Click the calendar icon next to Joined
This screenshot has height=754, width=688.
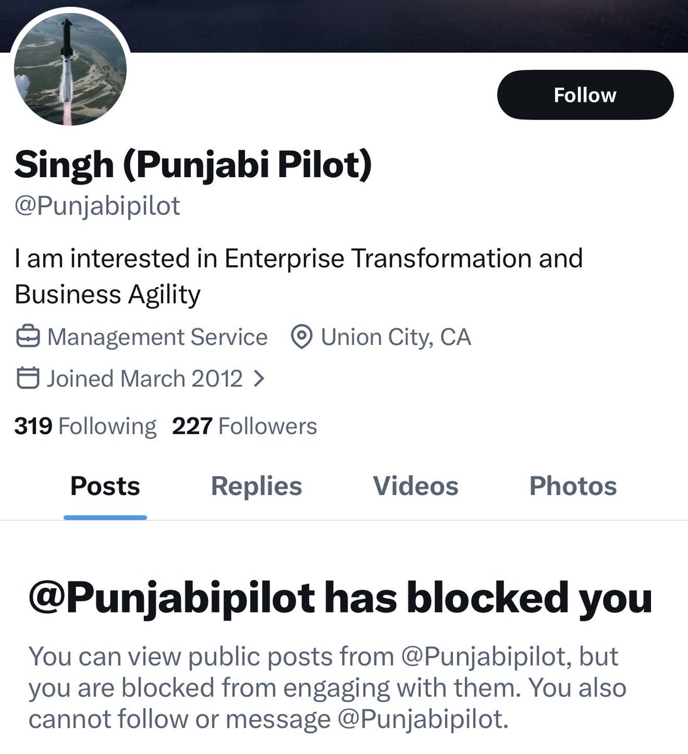pyautogui.click(x=28, y=378)
